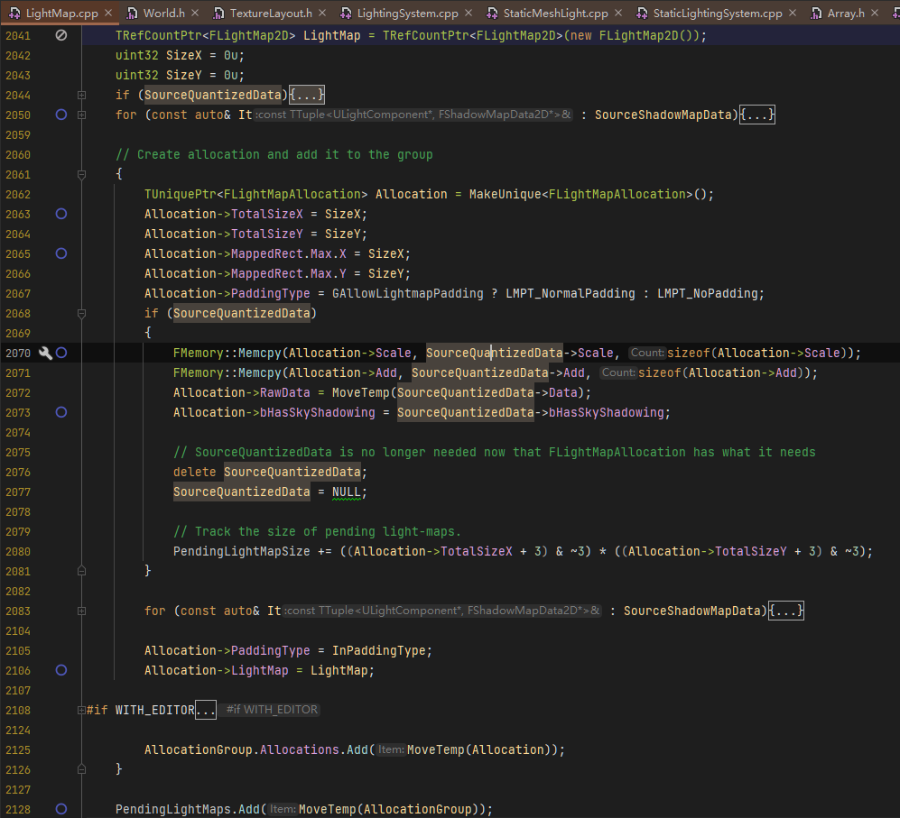Click the TTuple type hint on line 2050

(x=413, y=115)
